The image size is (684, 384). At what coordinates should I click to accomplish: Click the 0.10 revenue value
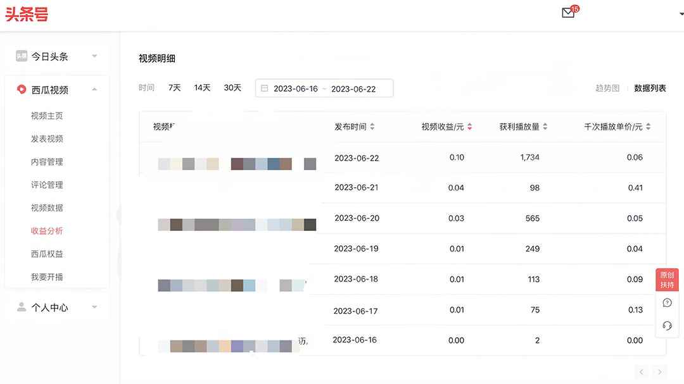point(457,157)
